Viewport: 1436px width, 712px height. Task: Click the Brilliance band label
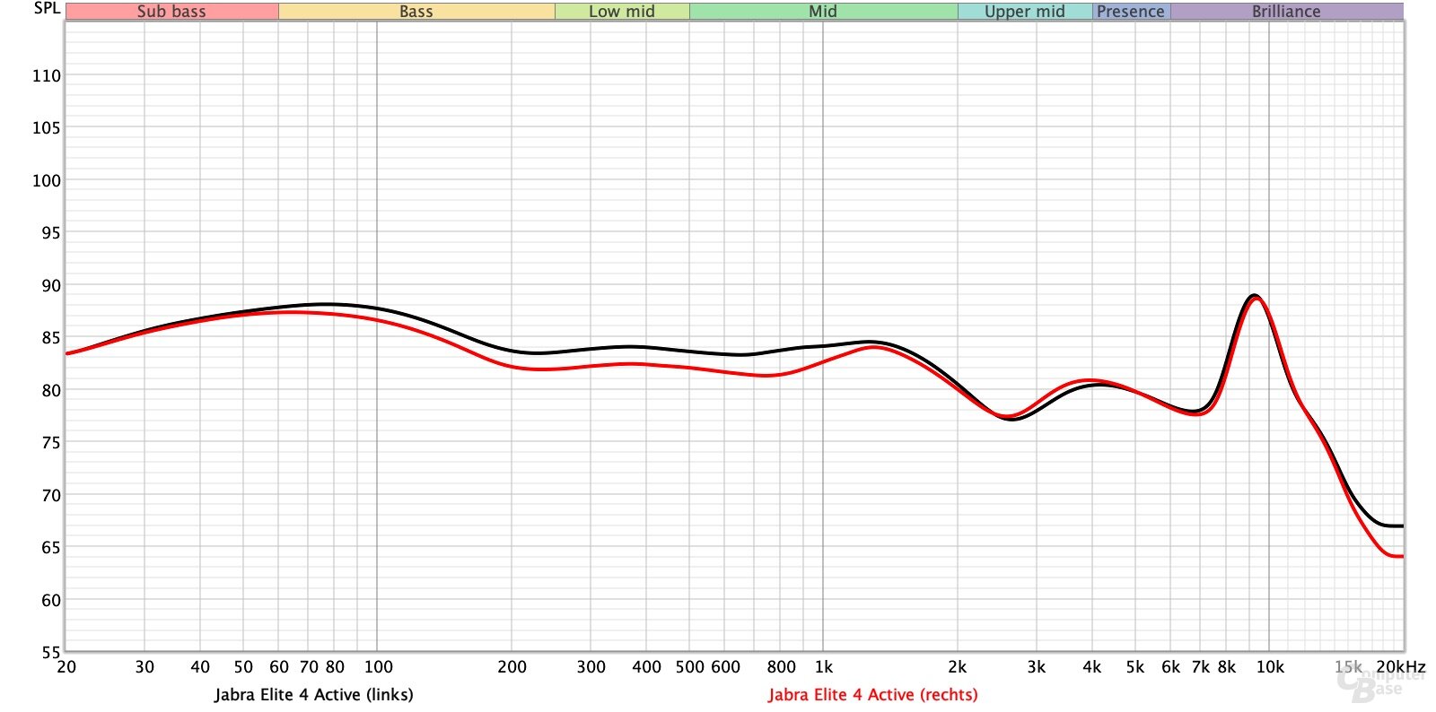tap(1286, 12)
